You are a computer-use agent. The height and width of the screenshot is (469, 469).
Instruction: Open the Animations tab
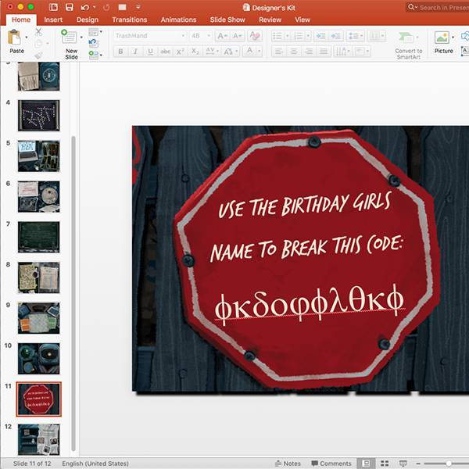click(x=178, y=20)
